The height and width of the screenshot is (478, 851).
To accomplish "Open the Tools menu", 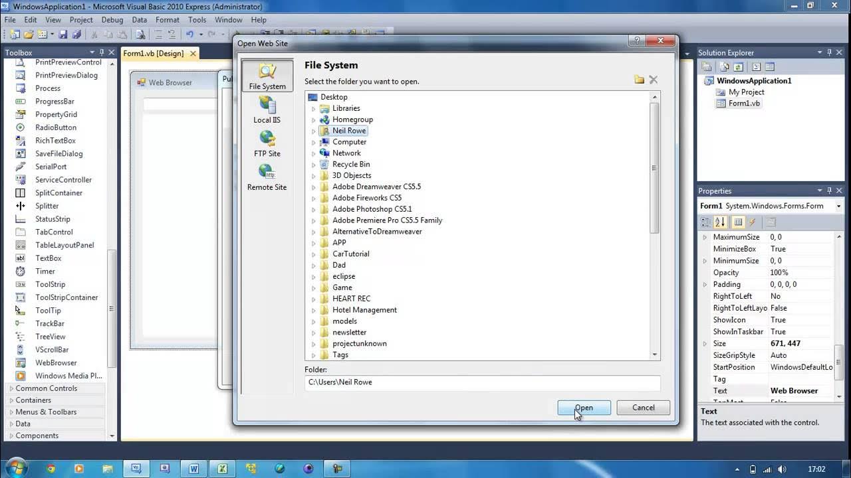I will pyautogui.click(x=197, y=20).
